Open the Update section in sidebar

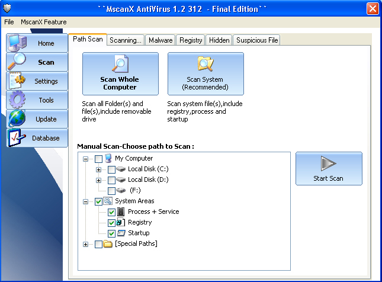pos(37,119)
